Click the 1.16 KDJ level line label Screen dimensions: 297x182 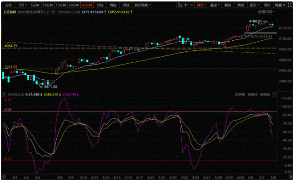(x=8, y=100)
